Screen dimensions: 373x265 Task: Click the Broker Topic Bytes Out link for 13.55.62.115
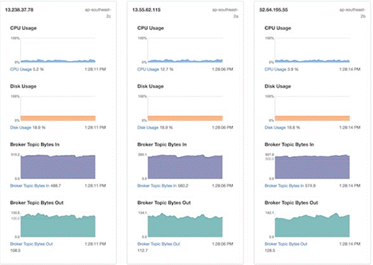tap(158, 244)
